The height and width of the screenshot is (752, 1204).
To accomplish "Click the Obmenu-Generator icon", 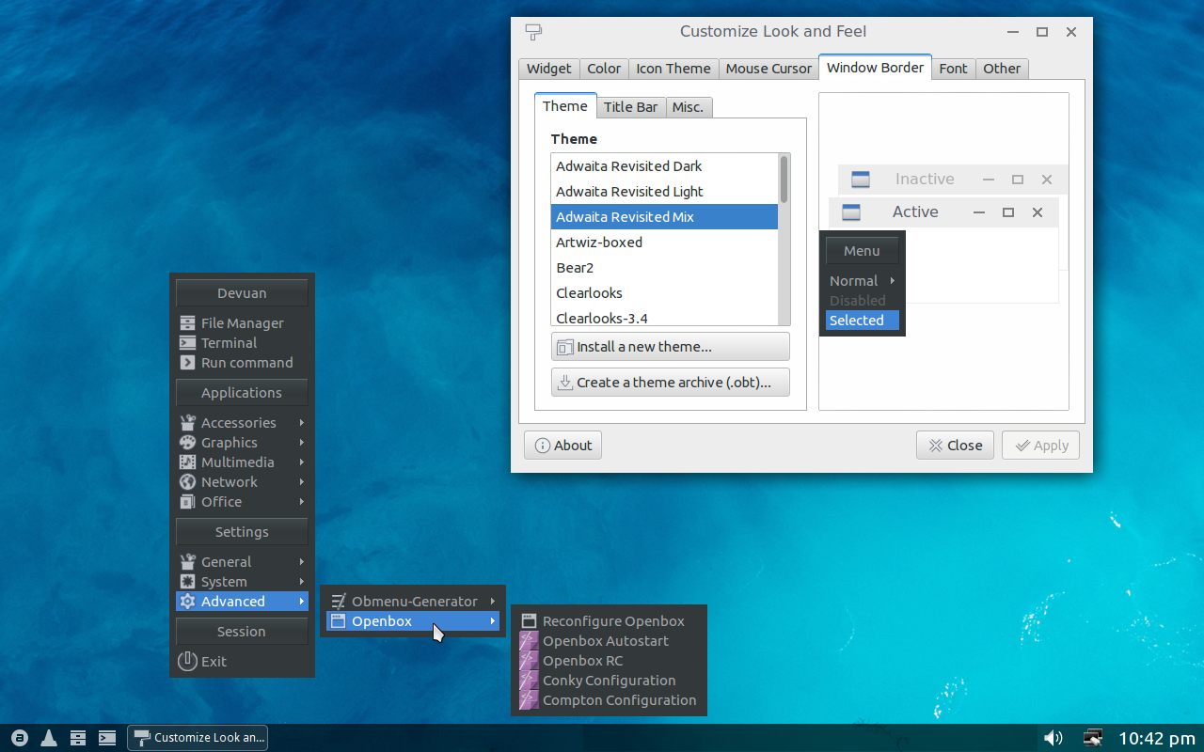I will pos(338,602).
